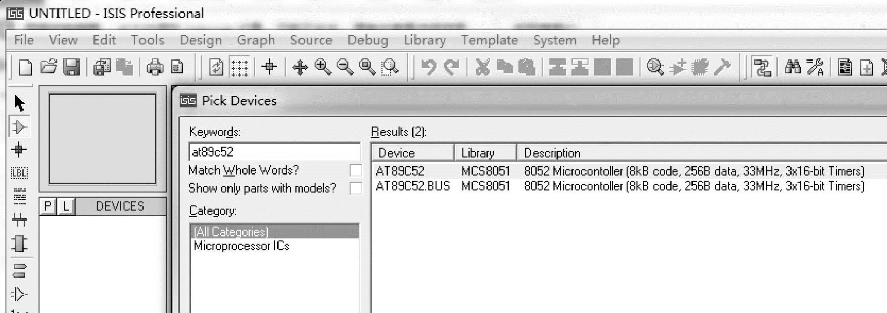Click the Property Assignment Tool icon
The width and height of the screenshot is (887, 313).
pos(815,67)
